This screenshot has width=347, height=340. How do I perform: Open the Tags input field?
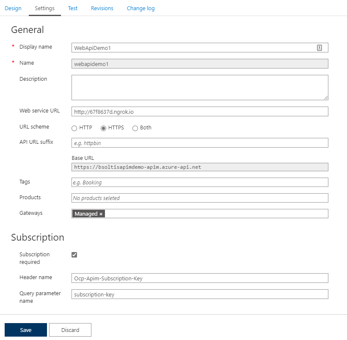tap(200, 182)
